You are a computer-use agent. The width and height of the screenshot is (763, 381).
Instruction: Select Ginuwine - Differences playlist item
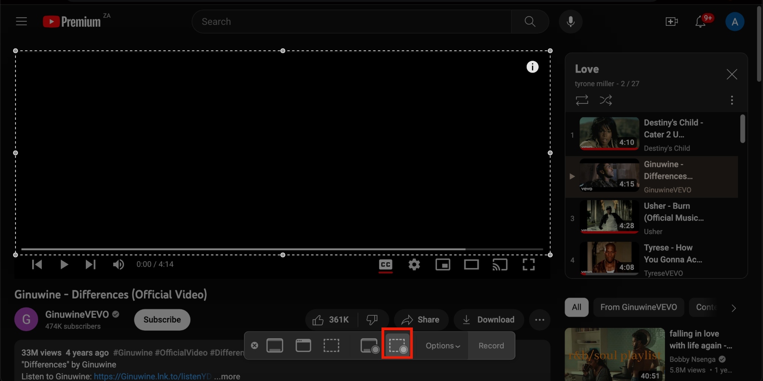coord(652,176)
